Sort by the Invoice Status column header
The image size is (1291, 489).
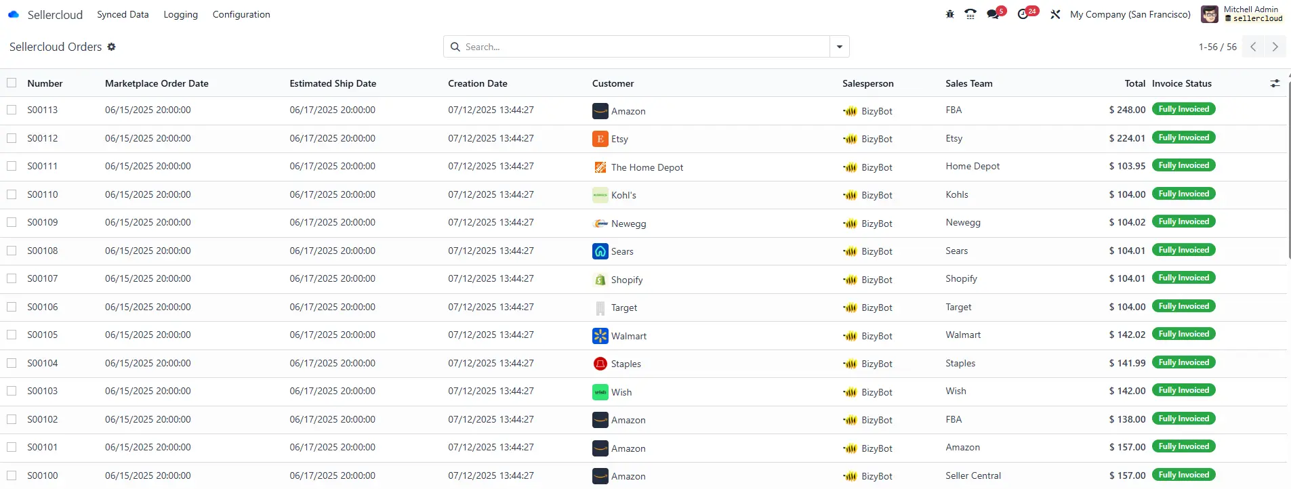(x=1182, y=83)
